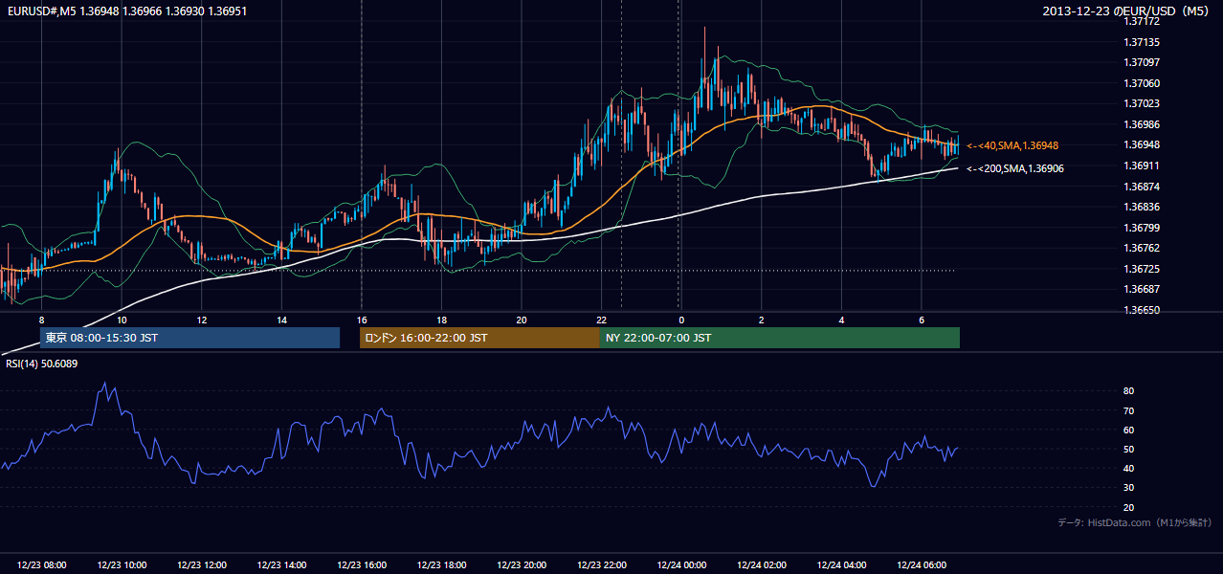
Task: Click hour label 18 under the price chart
Action: pos(441,320)
